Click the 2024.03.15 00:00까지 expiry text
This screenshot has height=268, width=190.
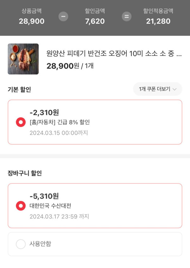click(59, 133)
